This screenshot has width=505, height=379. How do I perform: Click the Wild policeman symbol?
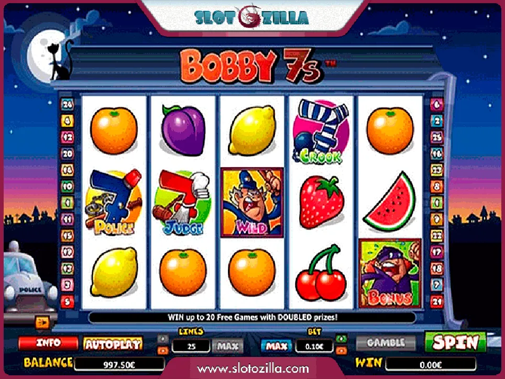coord(252,202)
